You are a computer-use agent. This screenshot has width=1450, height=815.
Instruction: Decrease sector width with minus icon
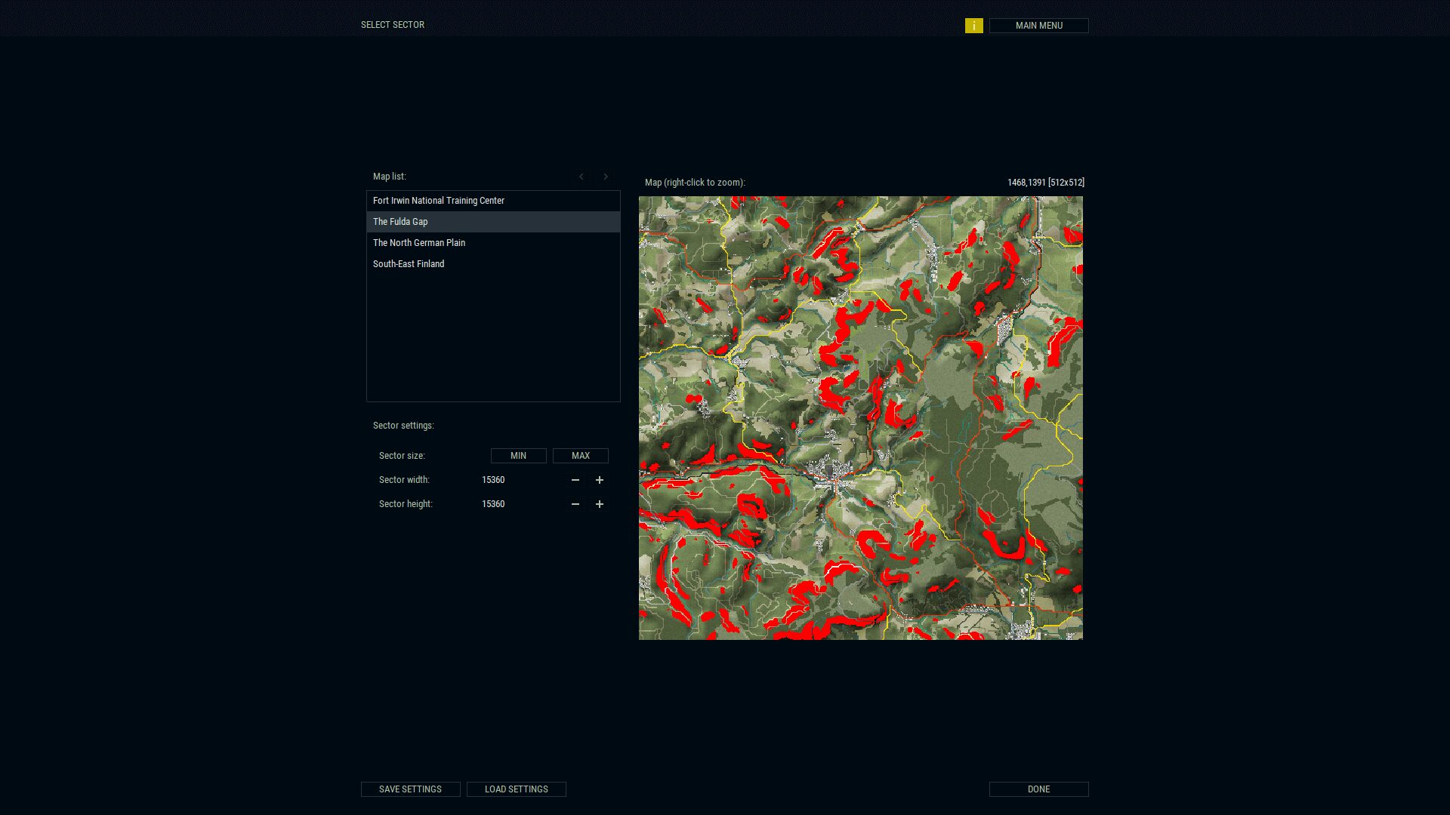575,480
